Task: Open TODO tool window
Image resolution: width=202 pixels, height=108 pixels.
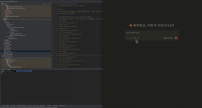Action: [30, 106]
